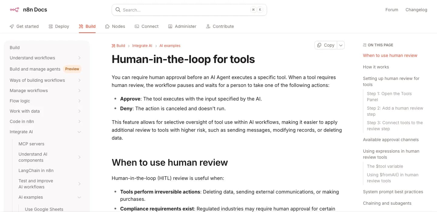Expand Work with data chevron
This screenshot has width=437, height=212.
click(x=79, y=111)
